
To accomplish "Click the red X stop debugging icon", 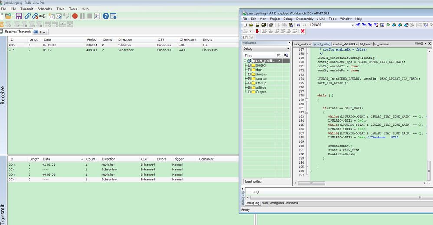I will pos(302,31).
